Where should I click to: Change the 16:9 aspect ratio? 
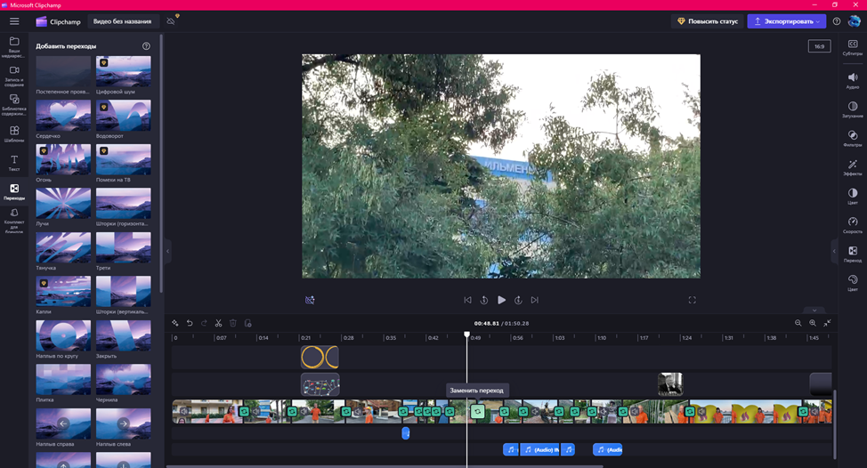tap(819, 46)
